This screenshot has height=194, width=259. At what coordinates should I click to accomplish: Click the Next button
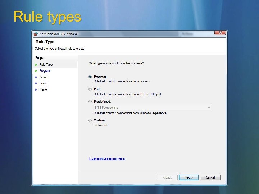188,177
